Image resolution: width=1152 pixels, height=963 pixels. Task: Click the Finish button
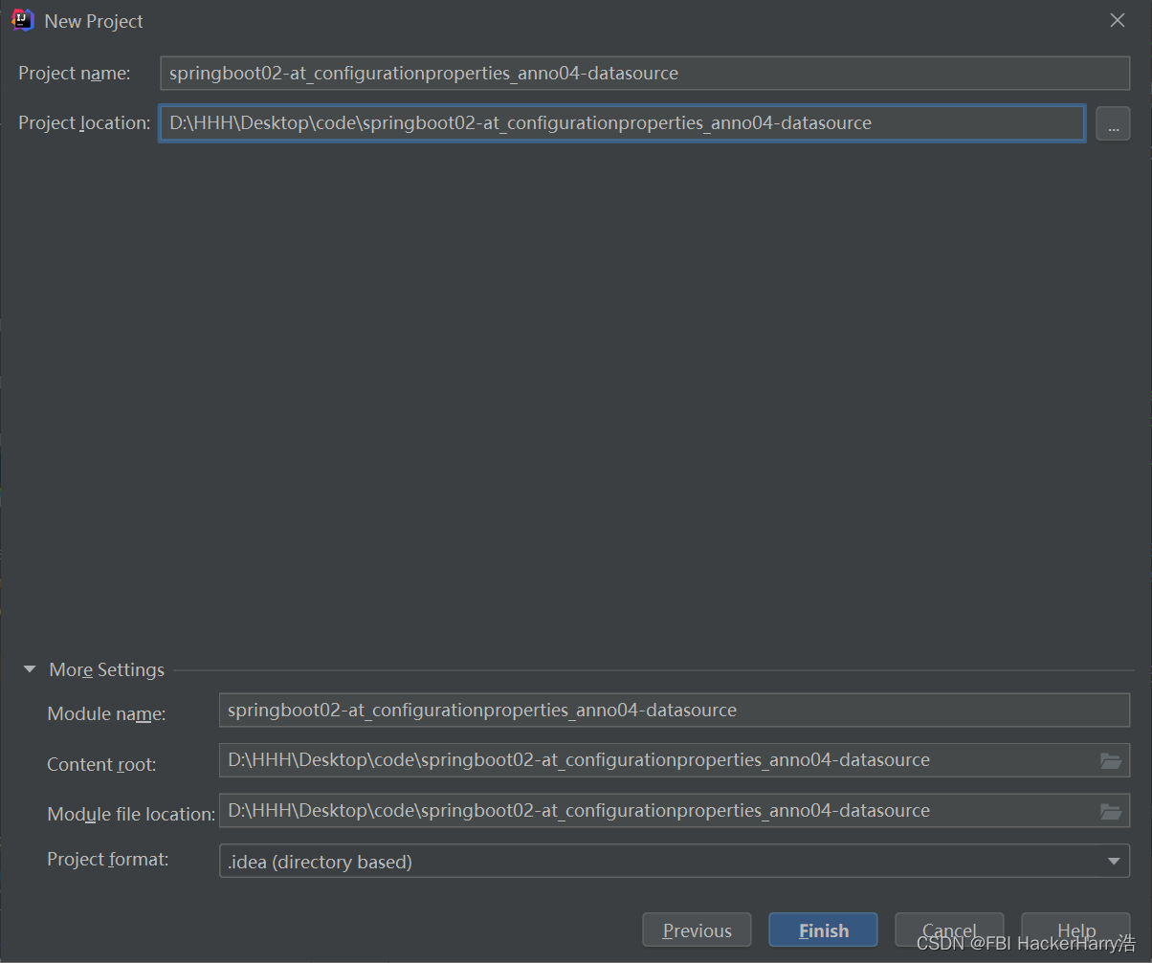(x=823, y=930)
